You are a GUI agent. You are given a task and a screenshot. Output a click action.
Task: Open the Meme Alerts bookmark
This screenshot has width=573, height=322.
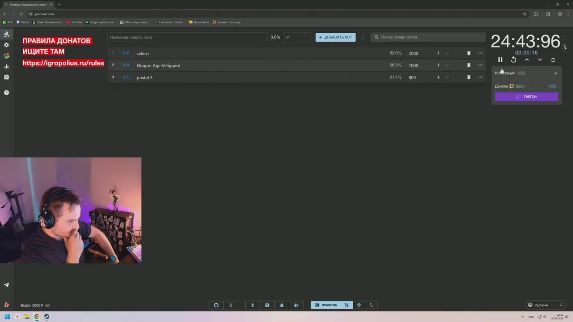click(x=199, y=22)
